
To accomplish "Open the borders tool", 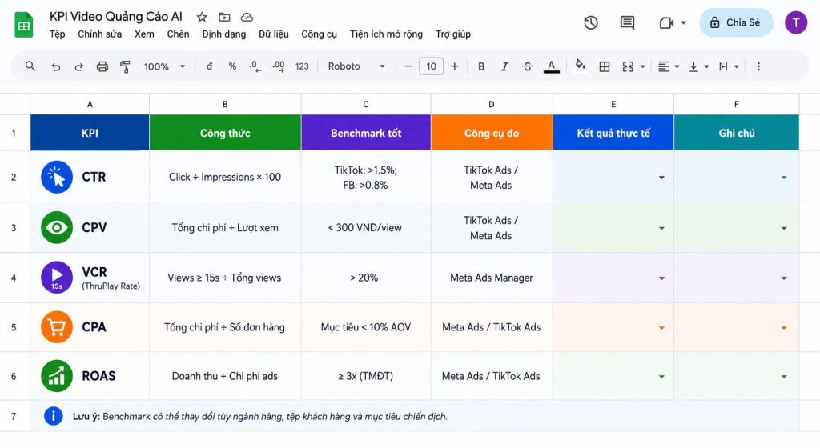I will point(605,66).
